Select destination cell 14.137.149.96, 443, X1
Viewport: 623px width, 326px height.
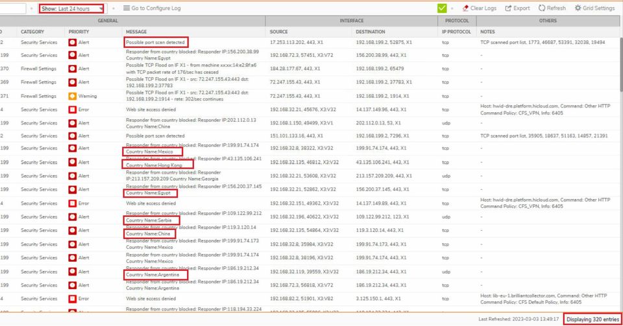(x=381, y=110)
